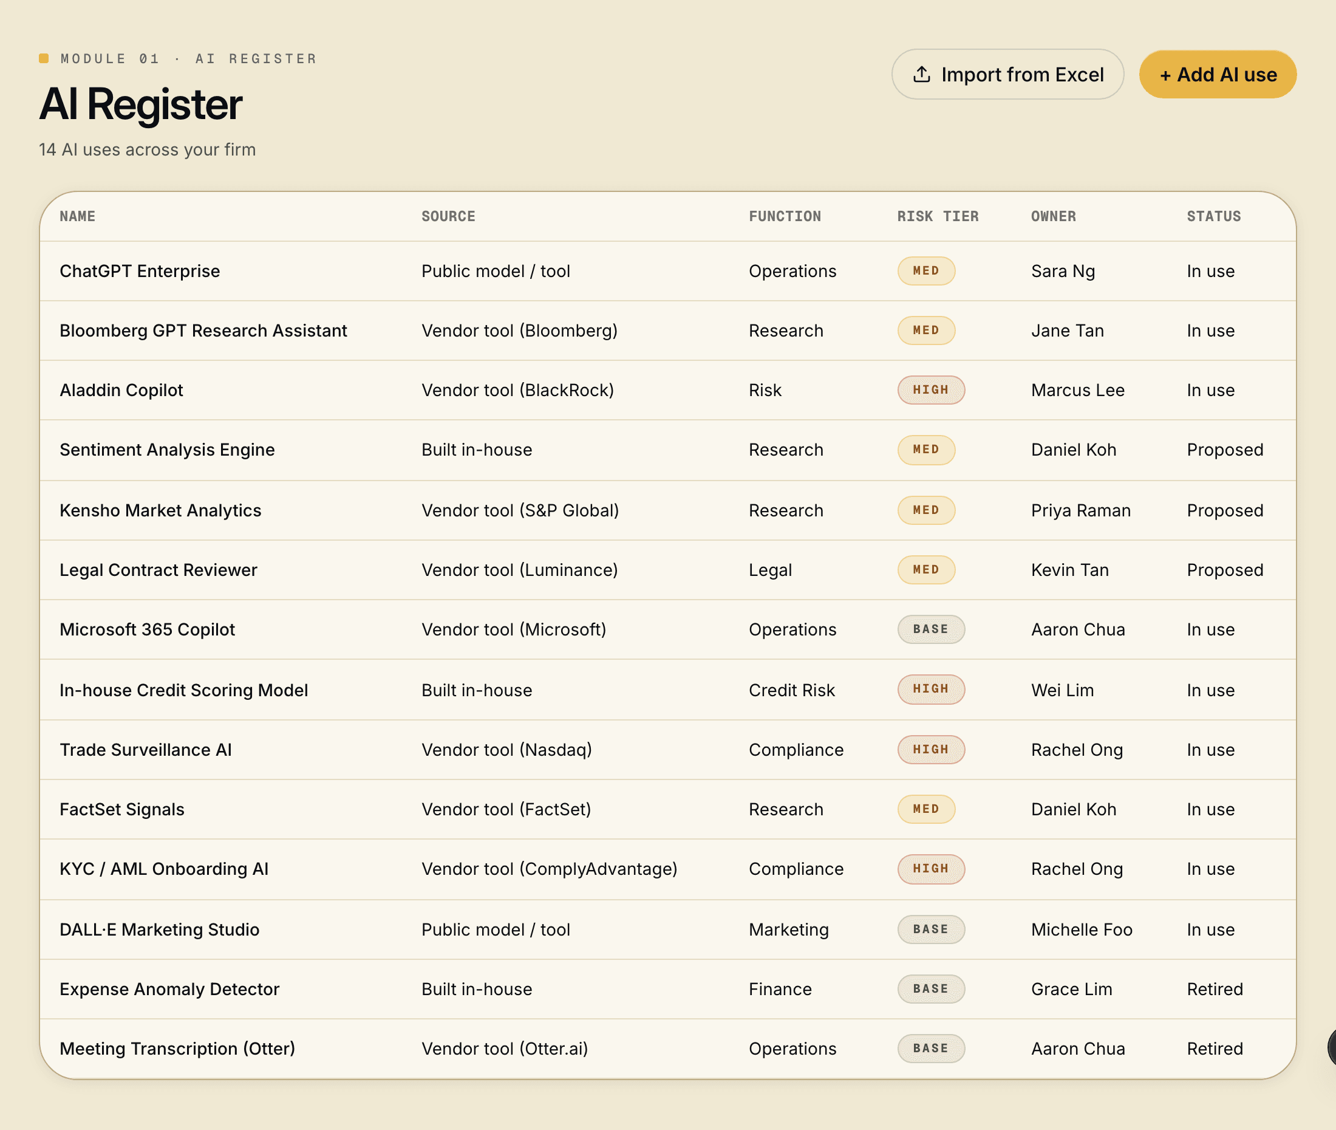
Task: Click the STATUS column header
Action: pyautogui.click(x=1214, y=216)
